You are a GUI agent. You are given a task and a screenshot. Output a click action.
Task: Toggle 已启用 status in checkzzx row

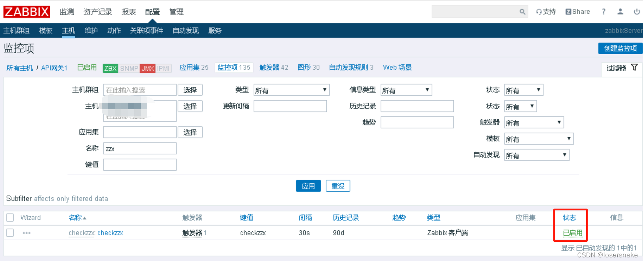click(572, 233)
